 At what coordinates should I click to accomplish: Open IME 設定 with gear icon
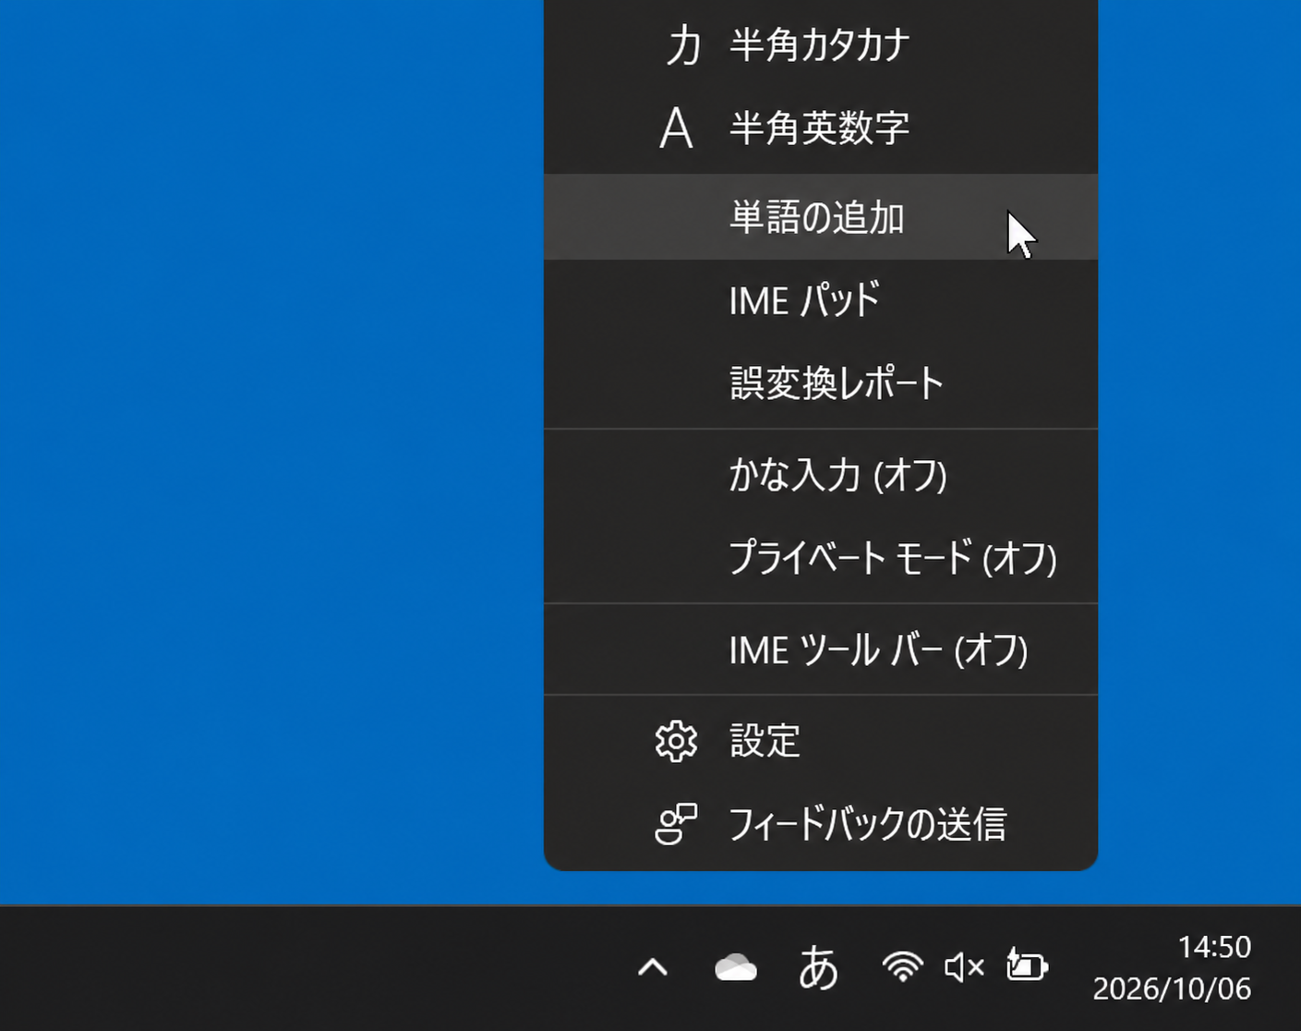pos(821,741)
